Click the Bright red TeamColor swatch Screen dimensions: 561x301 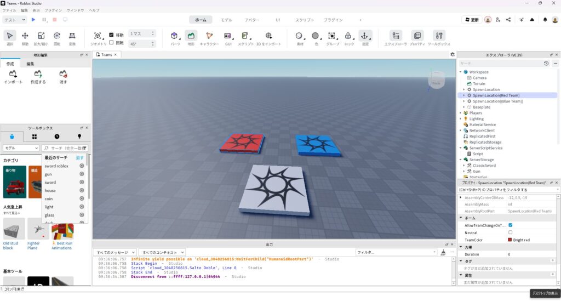pos(510,240)
